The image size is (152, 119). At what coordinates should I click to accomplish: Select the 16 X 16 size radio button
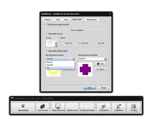[63, 43]
